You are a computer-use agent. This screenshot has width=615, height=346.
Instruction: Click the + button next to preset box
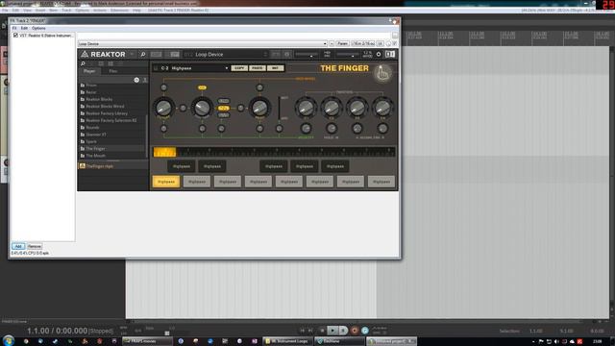point(332,43)
